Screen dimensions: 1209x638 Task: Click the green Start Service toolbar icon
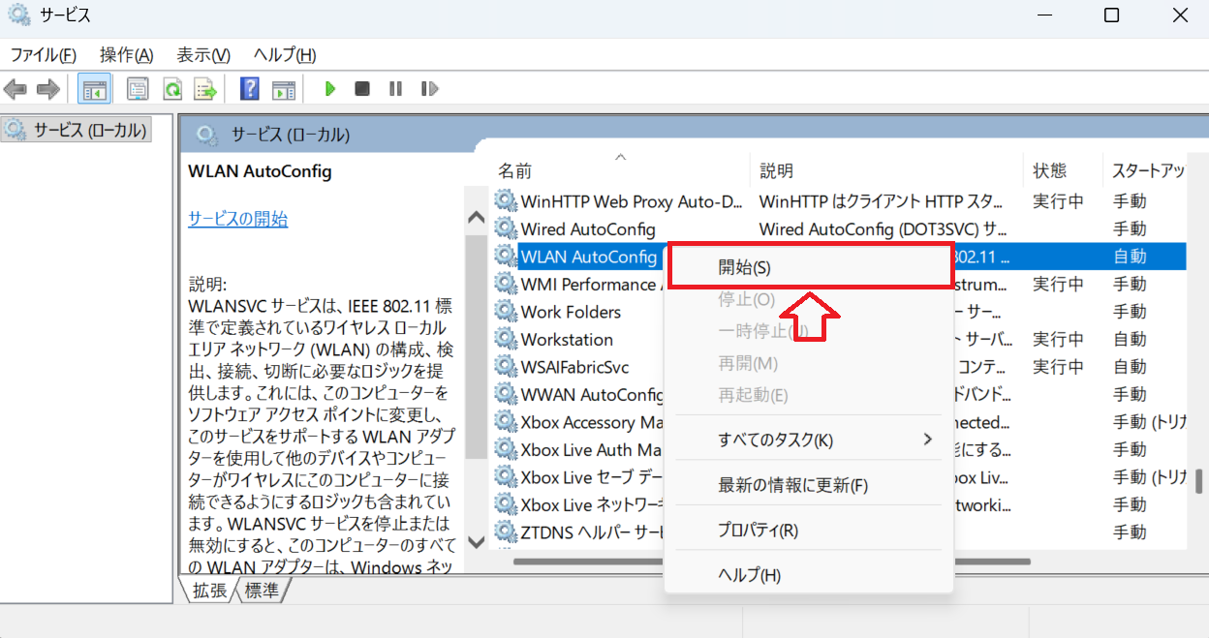click(330, 89)
